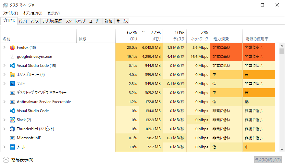Image resolution: width=285 pixels, height=168 pixels.
Task: Open the 表示(V) menu
Action: 53,13
